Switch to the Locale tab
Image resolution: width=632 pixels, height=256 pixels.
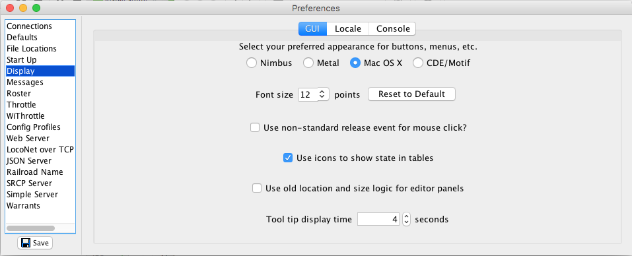pos(348,29)
